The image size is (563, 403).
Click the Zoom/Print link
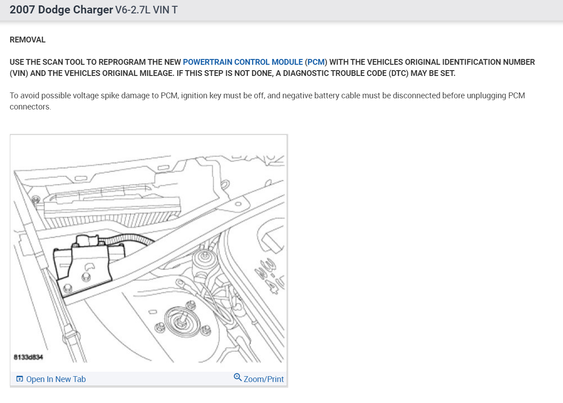[264, 379]
